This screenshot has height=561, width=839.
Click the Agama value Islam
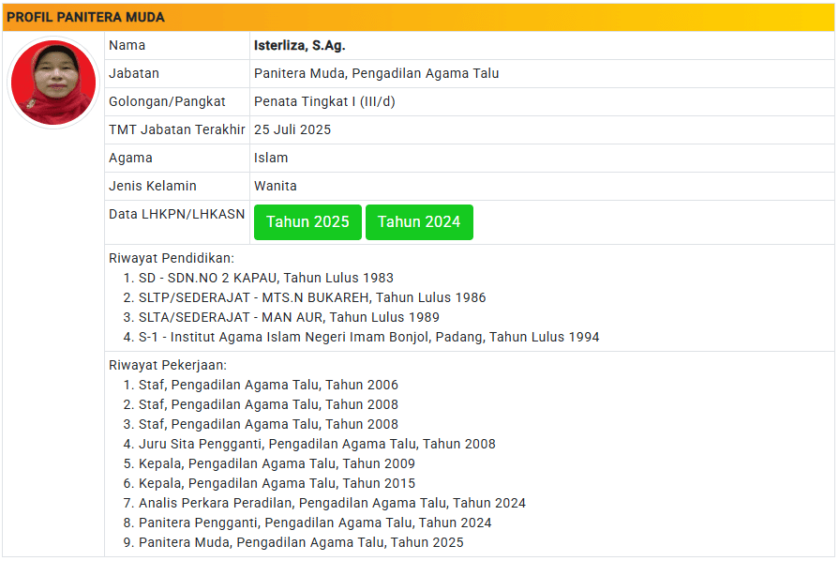tap(271, 158)
